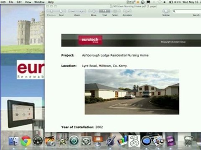The image size is (201, 150).
Task: Click the text Ashborough Lodge Residential Nursing Home
Action: 115,55
